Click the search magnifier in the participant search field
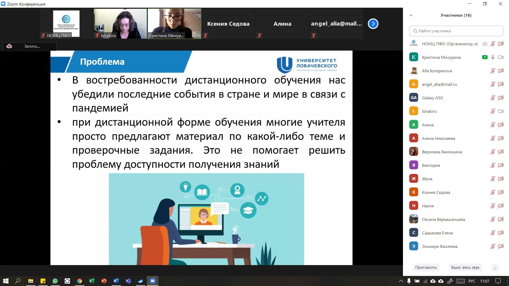This screenshot has width=509, height=286. coord(415,31)
